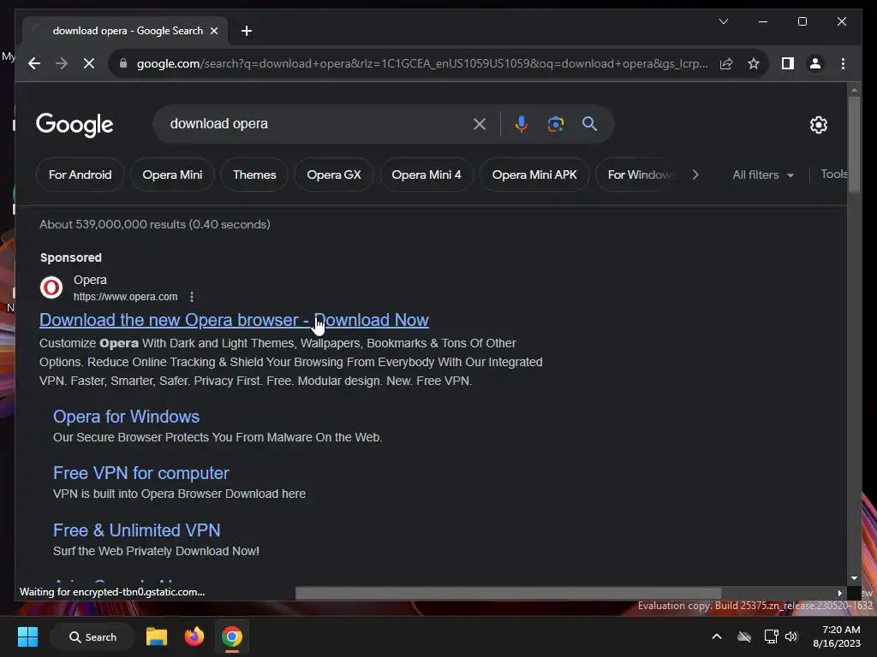Share this page icon in address bar
Screen dimensions: 877x657
(726, 63)
